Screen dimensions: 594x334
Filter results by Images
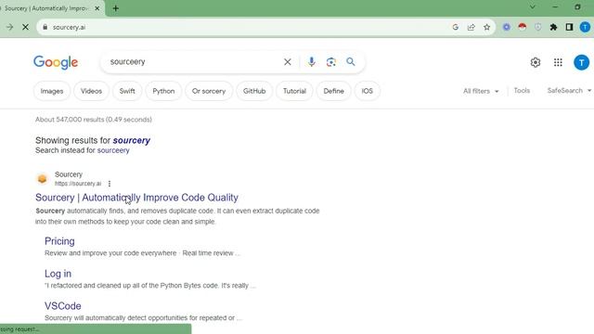(52, 91)
